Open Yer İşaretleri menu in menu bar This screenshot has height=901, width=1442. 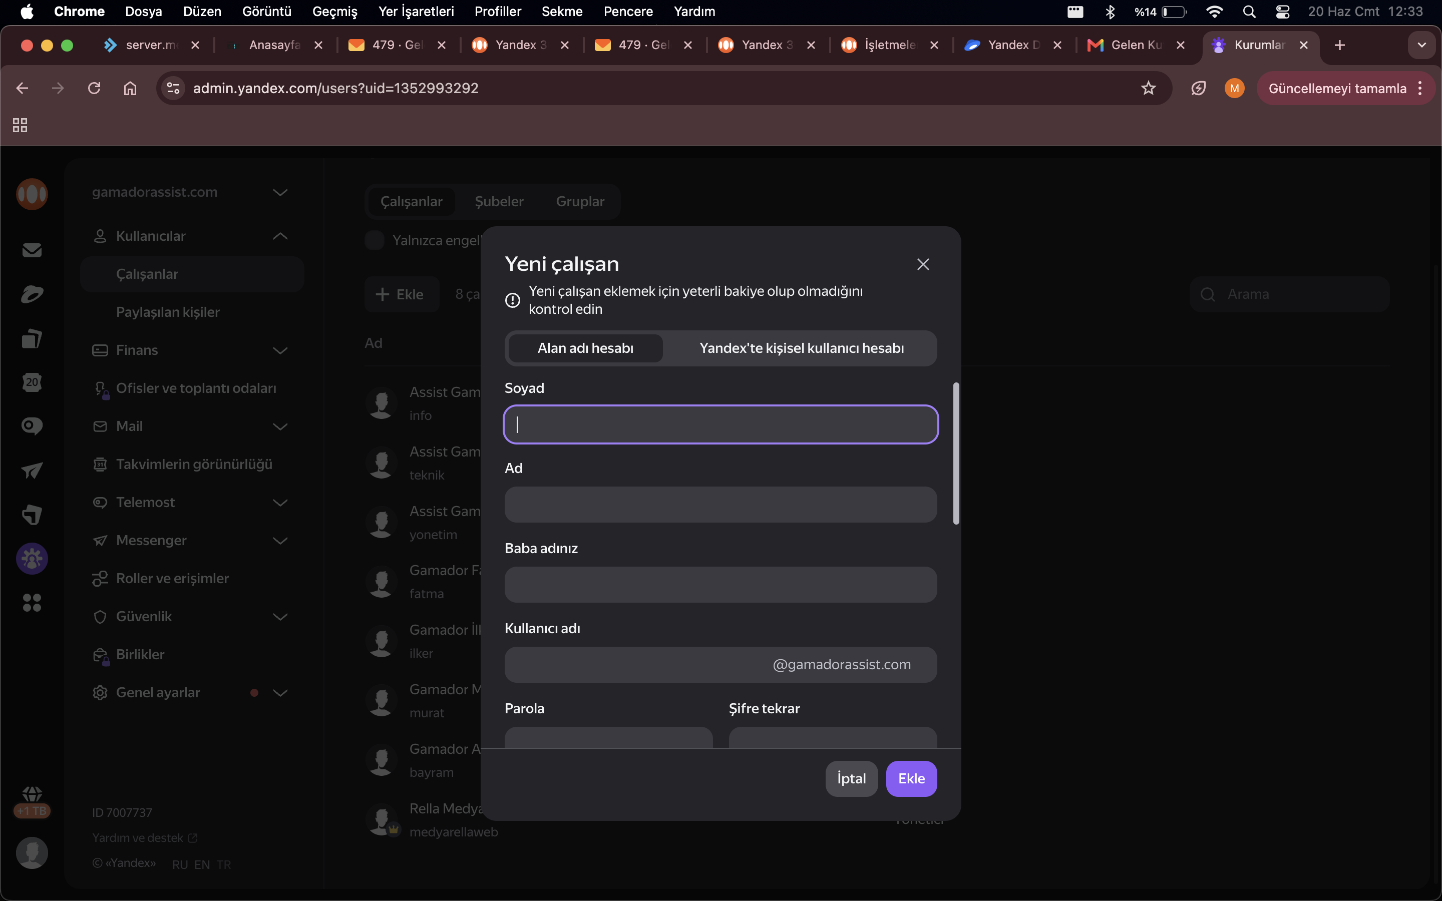(x=416, y=12)
